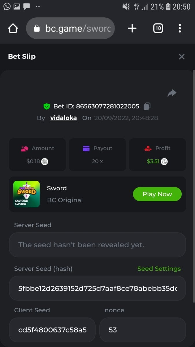Image resolution: width=195 pixels, height=347 pixels.
Task: Open the vidaloka user profile link
Action: point(64,118)
